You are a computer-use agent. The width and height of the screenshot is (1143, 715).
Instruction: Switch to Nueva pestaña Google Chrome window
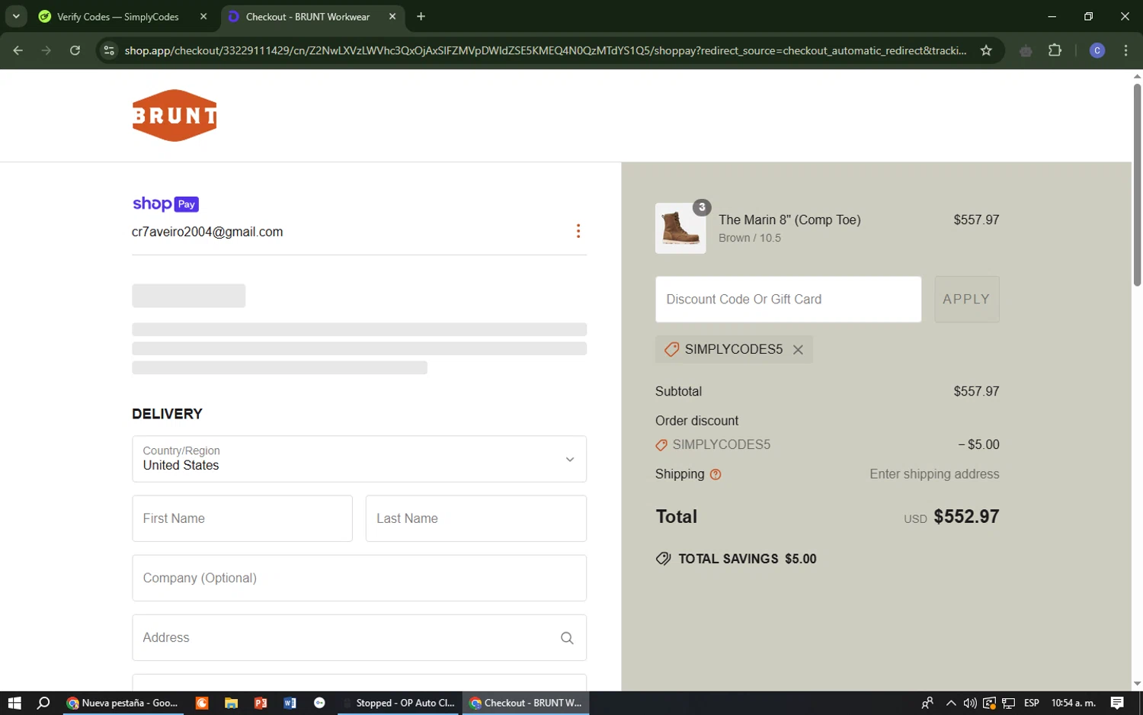(x=122, y=703)
